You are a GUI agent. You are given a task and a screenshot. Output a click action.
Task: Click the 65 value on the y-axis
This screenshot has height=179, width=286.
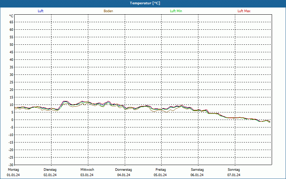pos(11,22)
